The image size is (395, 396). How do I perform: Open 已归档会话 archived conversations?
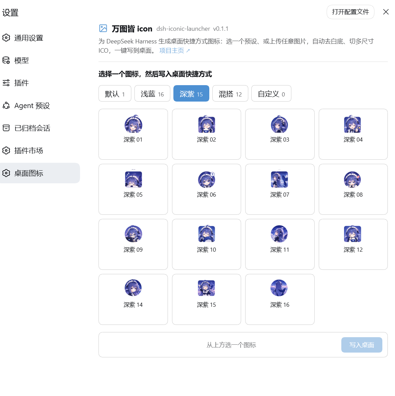40,128
